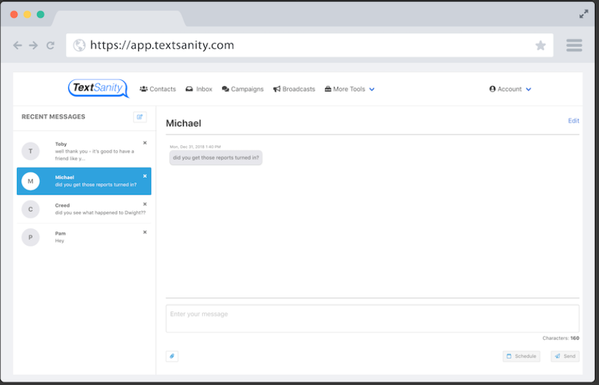
Task: Click Edit link for Michael contact
Action: pyautogui.click(x=573, y=120)
